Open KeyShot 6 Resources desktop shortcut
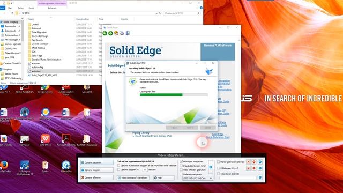The height and width of the screenshot is (193, 343). [87, 140]
